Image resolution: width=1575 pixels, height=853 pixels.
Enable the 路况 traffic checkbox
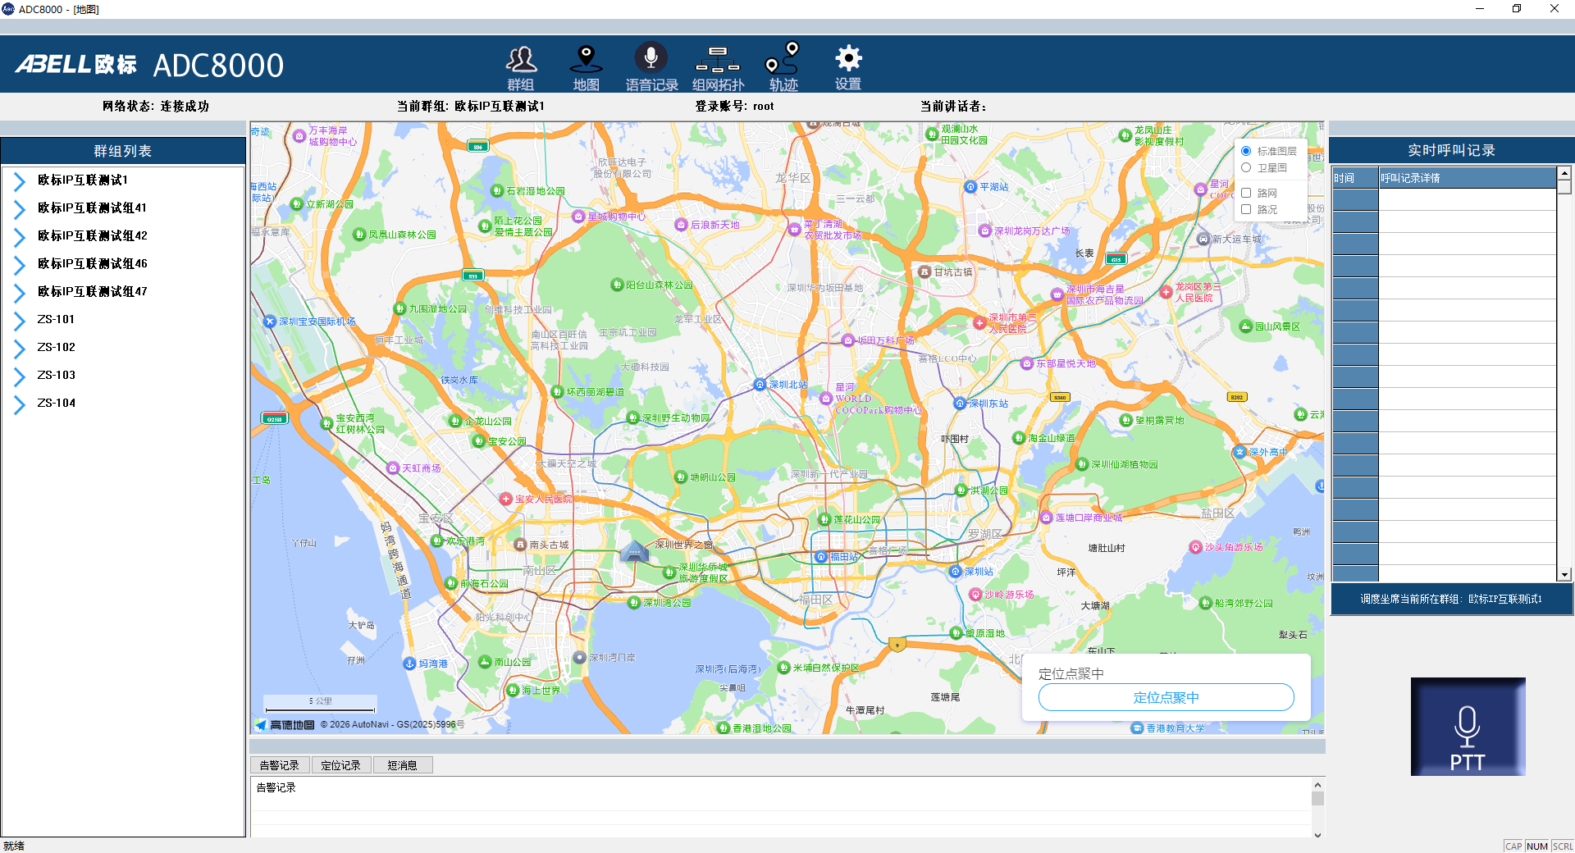[1246, 209]
